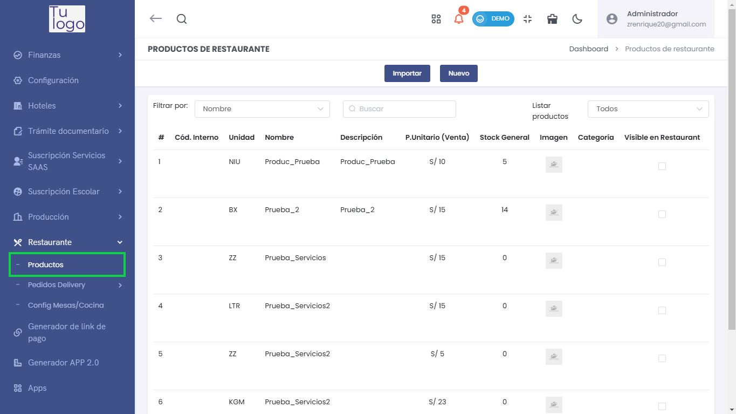Viewport: 736px width, 414px height.
Task: Toggle the DEMO mode switch
Action: (493, 19)
